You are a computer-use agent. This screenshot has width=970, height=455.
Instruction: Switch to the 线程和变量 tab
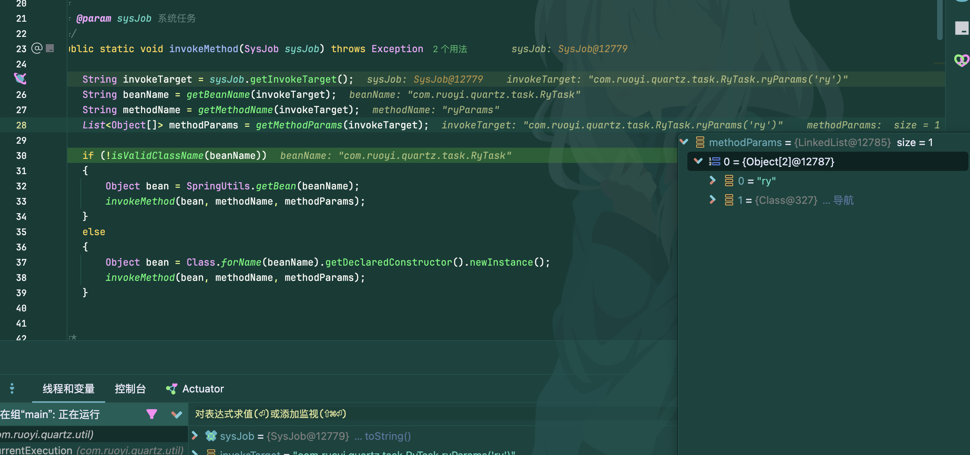69,388
